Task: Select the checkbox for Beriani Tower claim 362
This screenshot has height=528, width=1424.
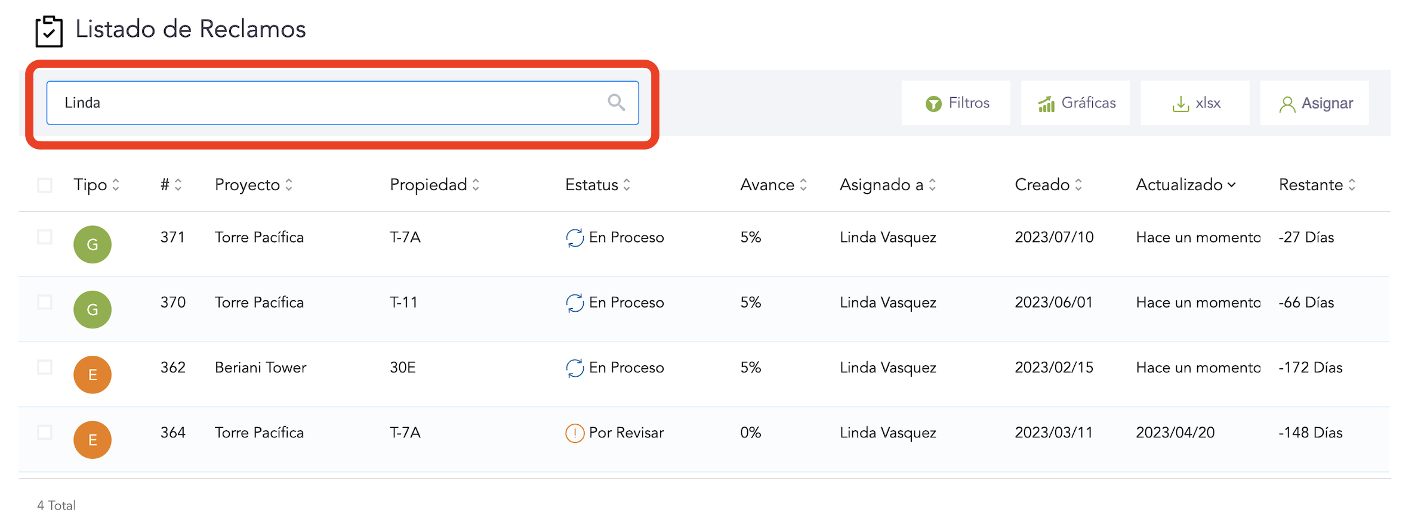Action: click(x=45, y=367)
